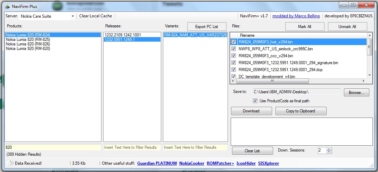This screenshot has width=378, height=172.
Task: Select Nokia Lumia 920 (RM-820) product
Action: 53,49
